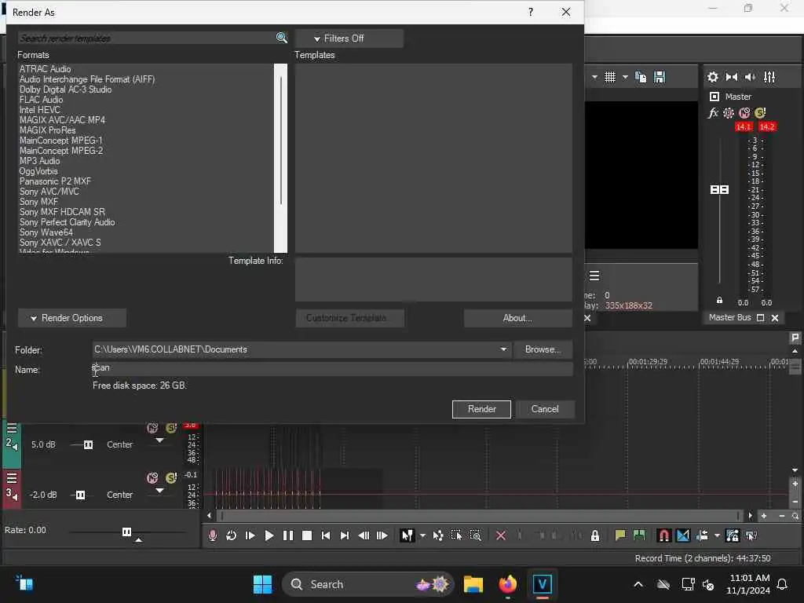Click the Master Bus downmix output icon
The height and width of the screenshot is (603, 804).
point(732,77)
